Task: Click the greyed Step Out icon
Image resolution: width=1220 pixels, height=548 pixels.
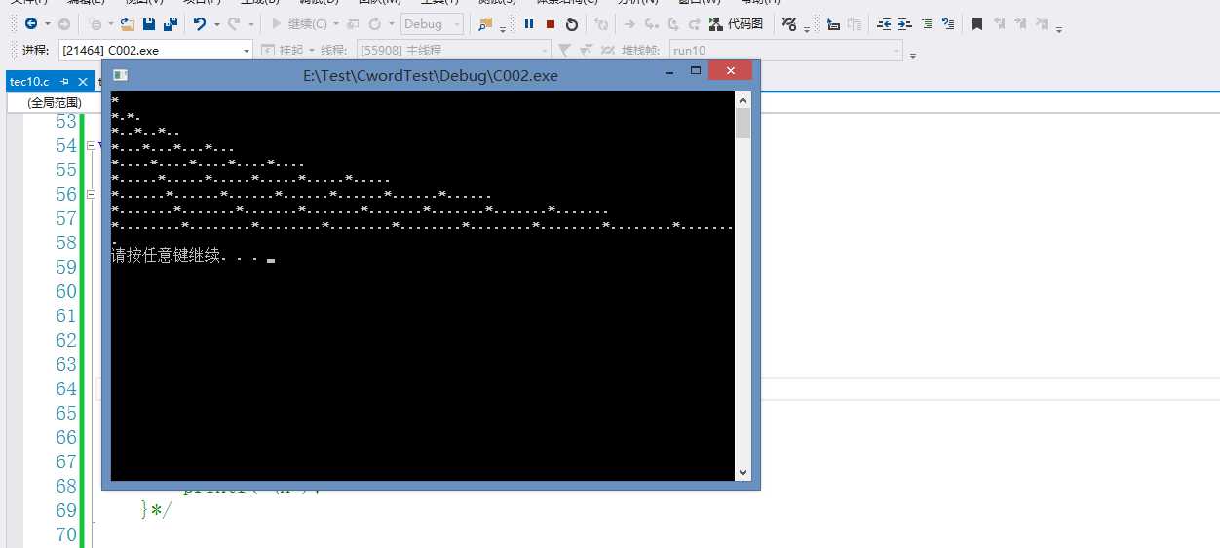Action: pyautogui.click(x=695, y=23)
